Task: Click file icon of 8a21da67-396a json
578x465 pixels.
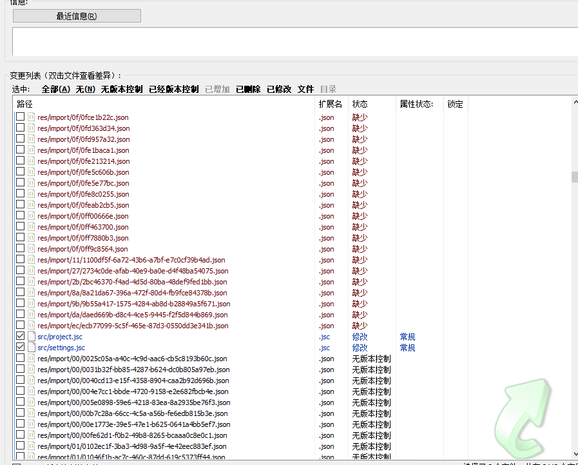Action: [32, 292]
